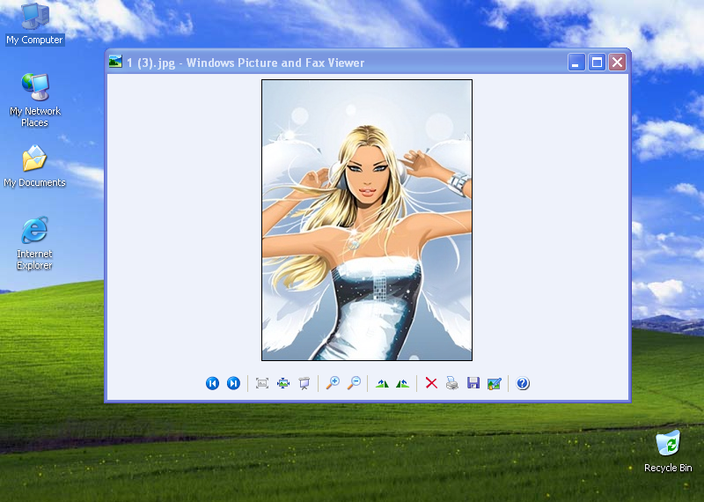Save a copy with floppy disk icon
This screenshot has width=704, height=502.
tap(473, 383)
